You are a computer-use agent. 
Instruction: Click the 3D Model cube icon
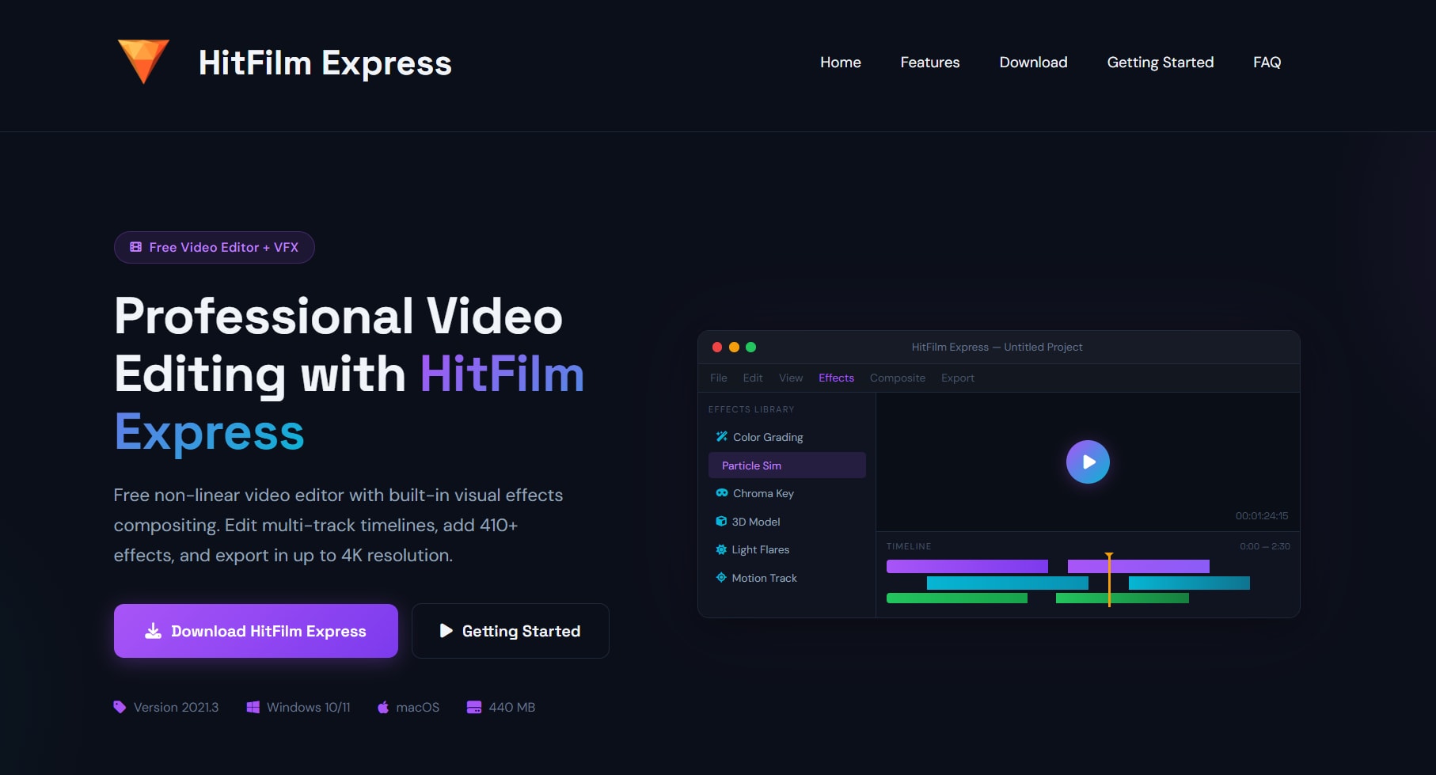[x=721, y=521]
